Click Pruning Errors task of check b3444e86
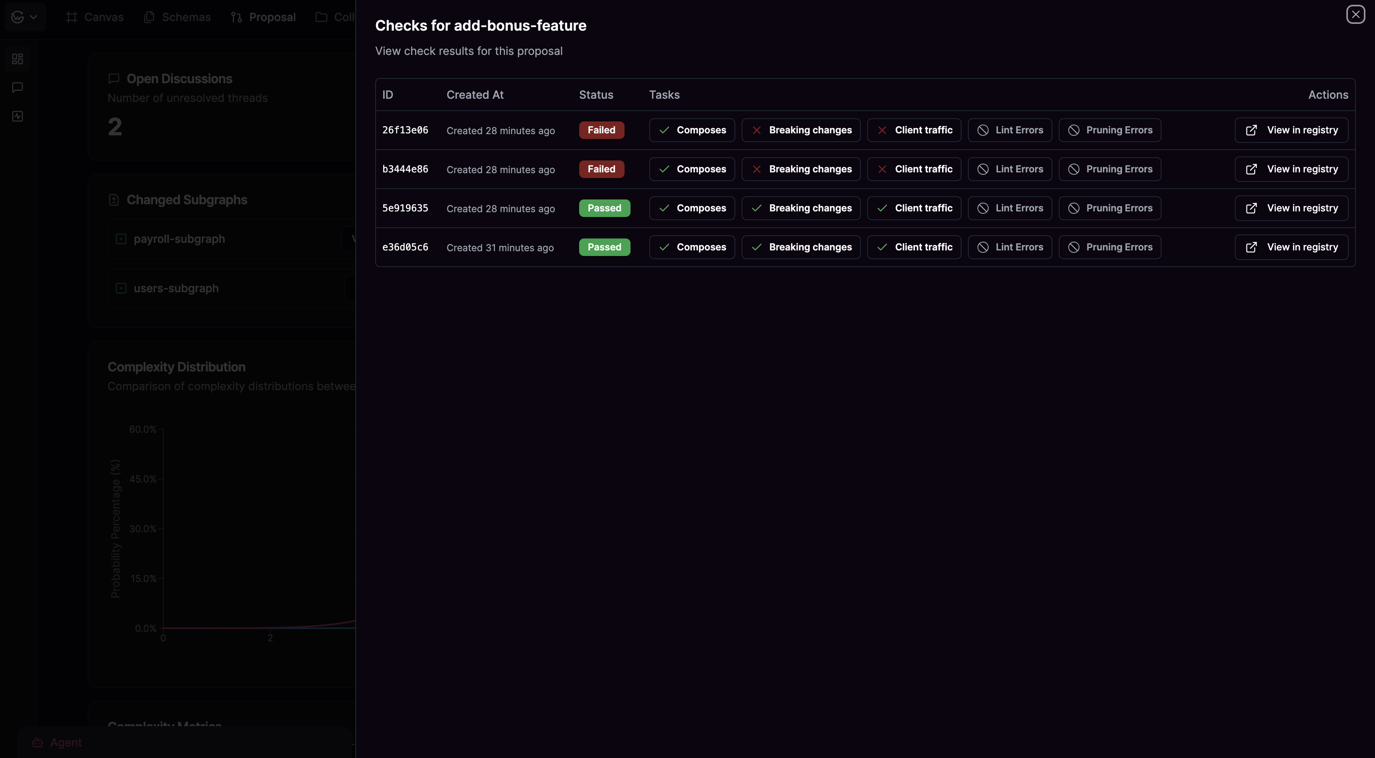The height and width of the screenshot is (758, 1375). point(1110,169)
